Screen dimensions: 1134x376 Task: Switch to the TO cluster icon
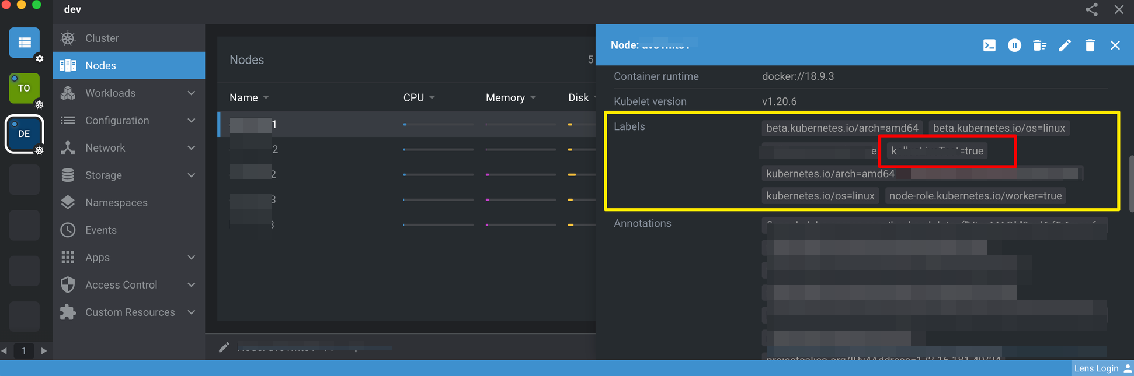point(24,88)
